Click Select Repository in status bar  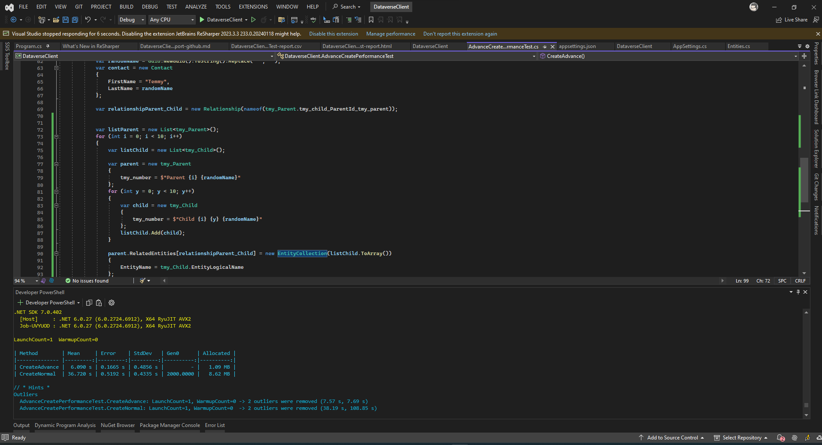pyautogui.click(x=741, y=438)
